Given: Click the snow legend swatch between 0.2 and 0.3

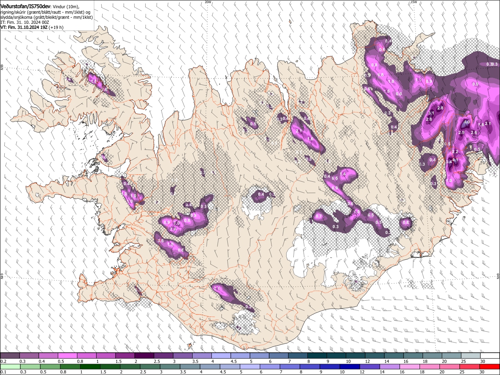Looking at the screenshot, I should pos(10,356).
